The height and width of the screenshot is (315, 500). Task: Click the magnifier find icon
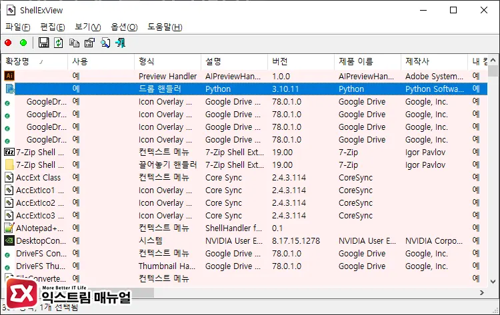pyautogui.click(x=105, y=43)
